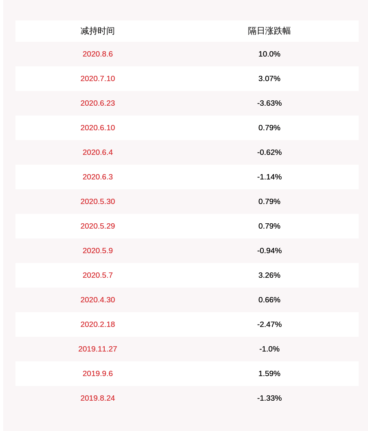Click the -1.33% change value
The height and width of the screenshot is (431, 368).
point(269,398)
